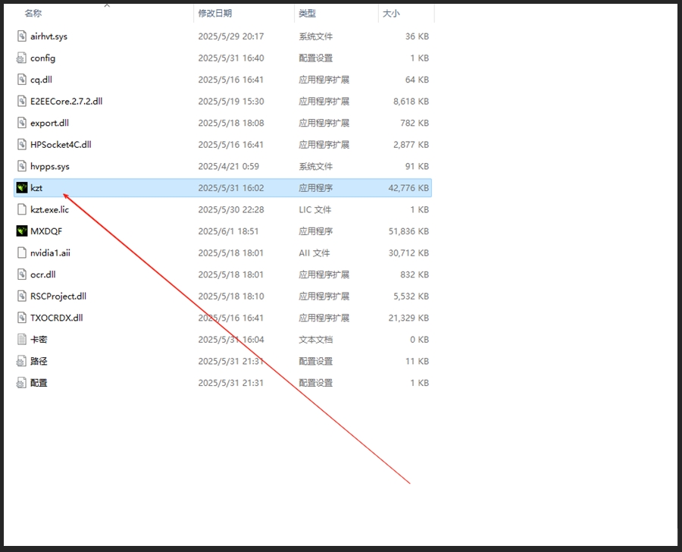Click the kzt.exe.lic file icon
The width and height of the screenshot is (682, 552).
pos(22,209)
